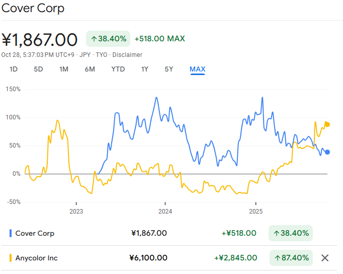Click the yellow Anycolor Inc color marker
The height and width of the screenshot is (274, 343).
pyautogui.click(x=11, y=258)
